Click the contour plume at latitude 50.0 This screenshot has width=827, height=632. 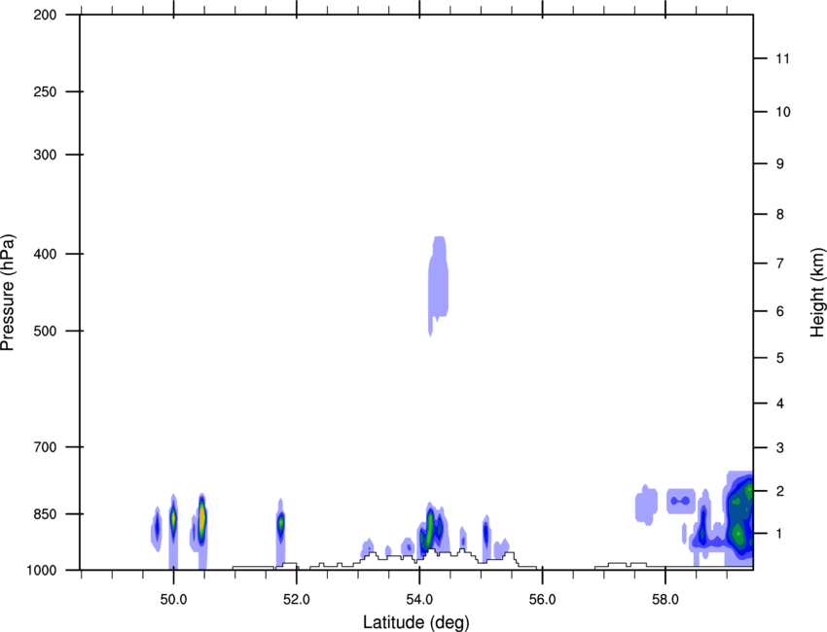(x=173, y=519)
